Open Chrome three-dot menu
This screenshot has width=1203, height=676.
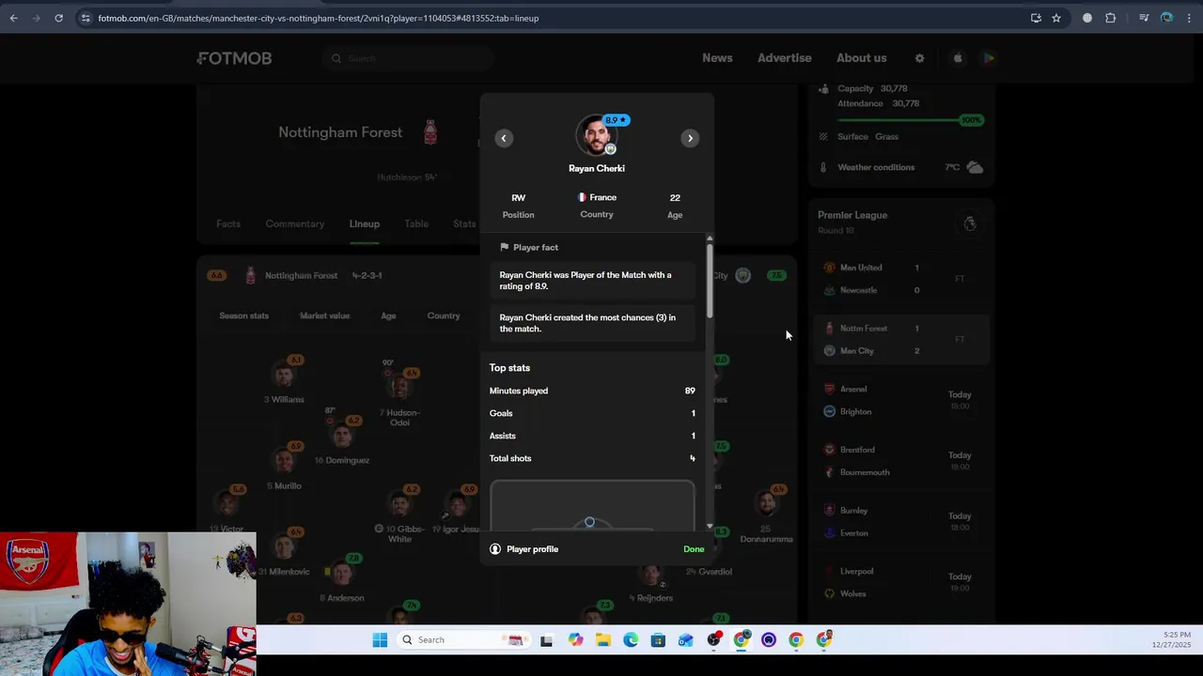[x=1190, y=18]
